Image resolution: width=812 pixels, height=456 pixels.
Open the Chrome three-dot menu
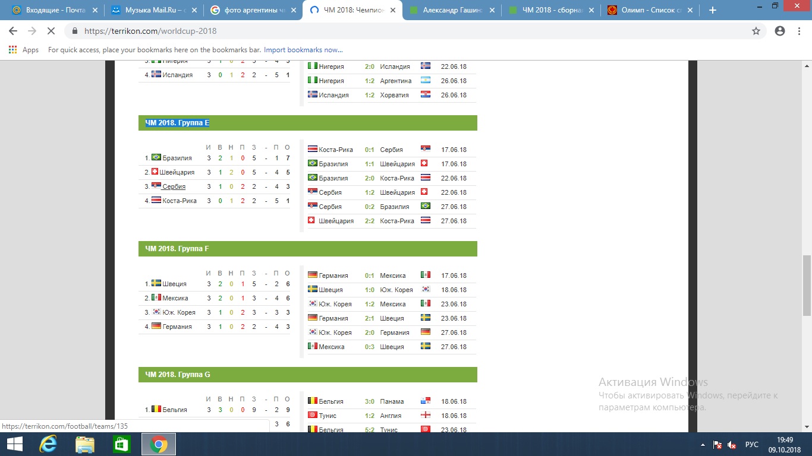pos(800,31)
